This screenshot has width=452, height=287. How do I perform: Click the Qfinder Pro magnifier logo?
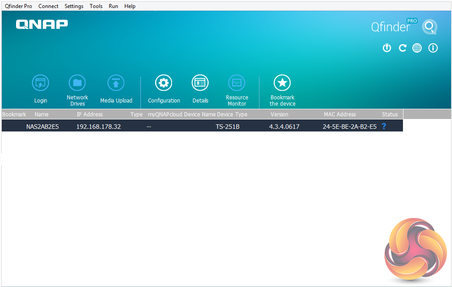(430, 27)
